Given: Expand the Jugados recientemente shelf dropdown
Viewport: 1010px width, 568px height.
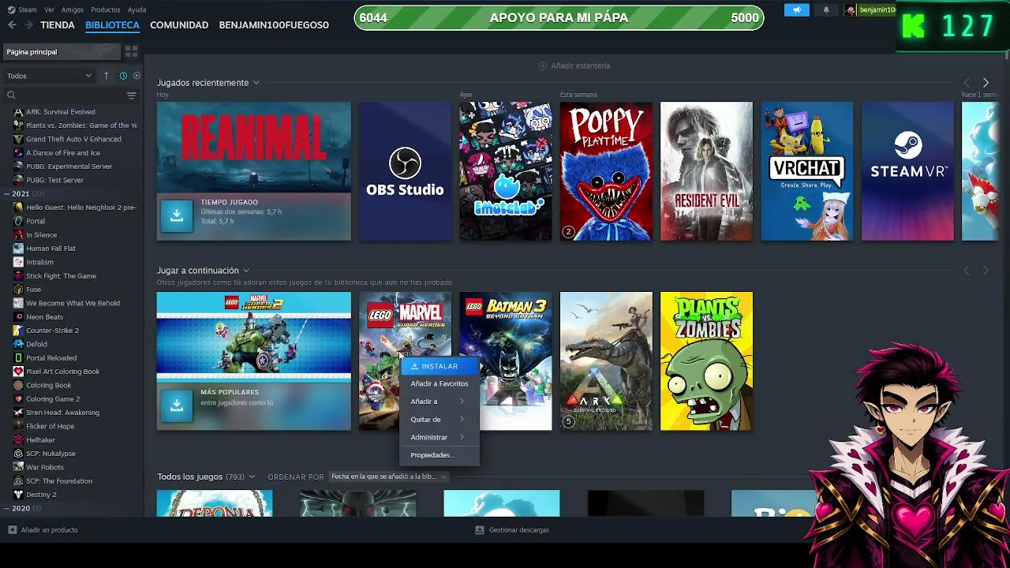Looking at the screenshot, I should (256, 83).
